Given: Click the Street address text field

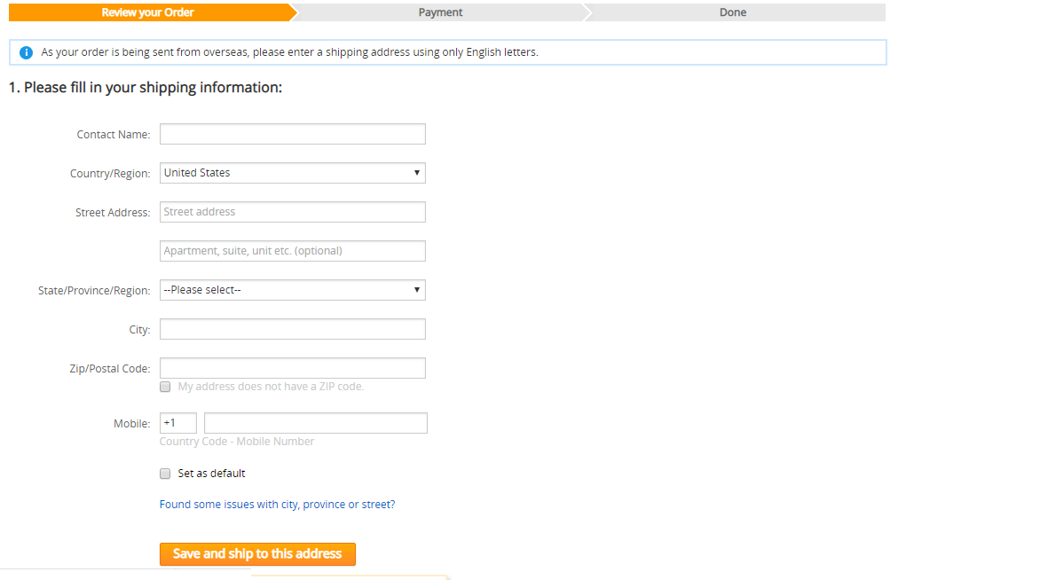Looking at the screenshot, I should 292,212.
